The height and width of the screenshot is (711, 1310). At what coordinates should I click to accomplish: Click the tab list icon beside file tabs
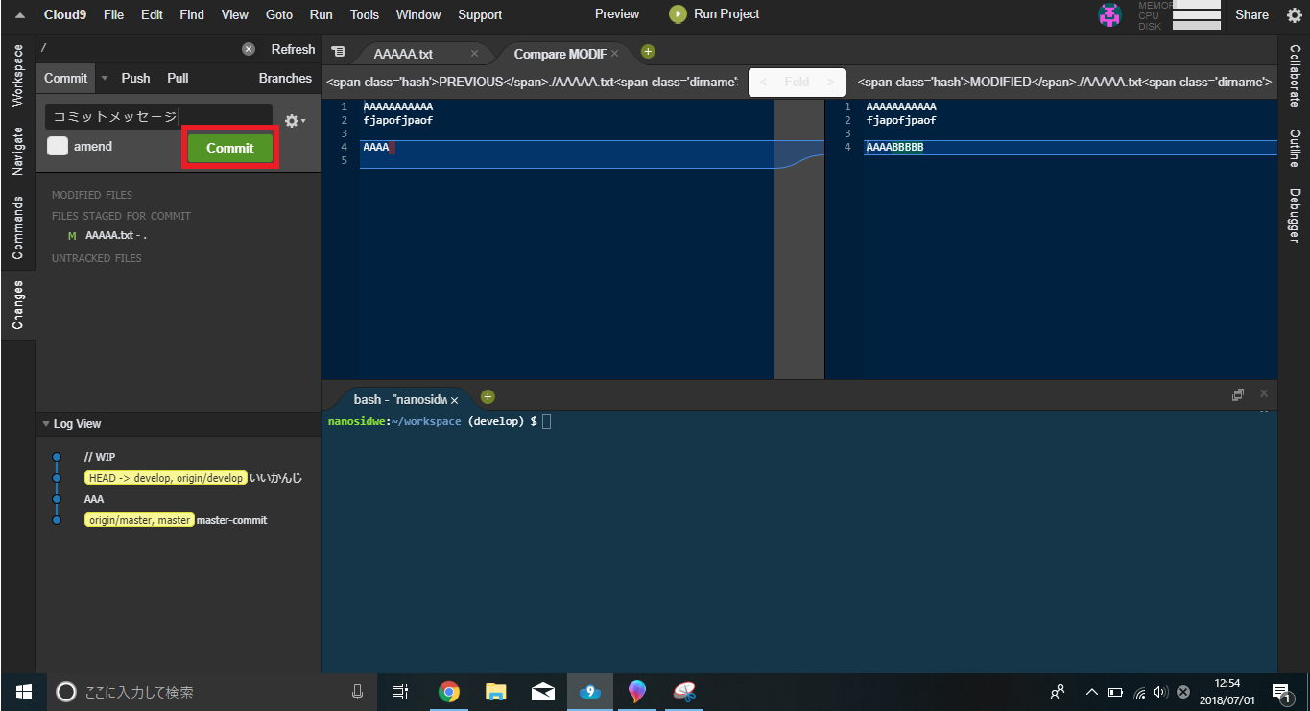click(x=338, y=52)
